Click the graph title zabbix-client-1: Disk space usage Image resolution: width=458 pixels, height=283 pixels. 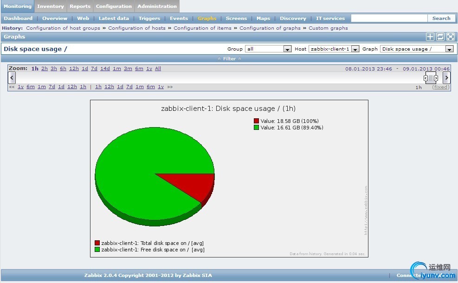coord(228,109)
